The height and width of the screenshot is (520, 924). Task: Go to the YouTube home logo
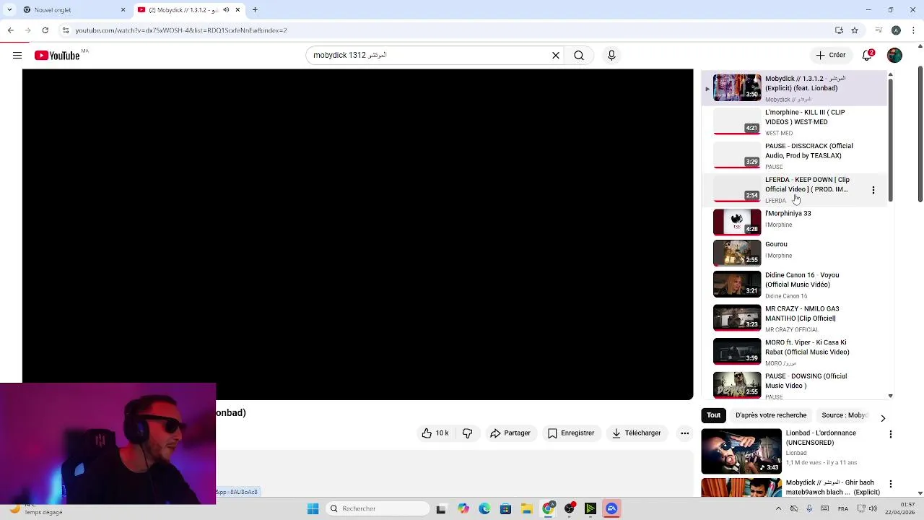tap(57, 56)
